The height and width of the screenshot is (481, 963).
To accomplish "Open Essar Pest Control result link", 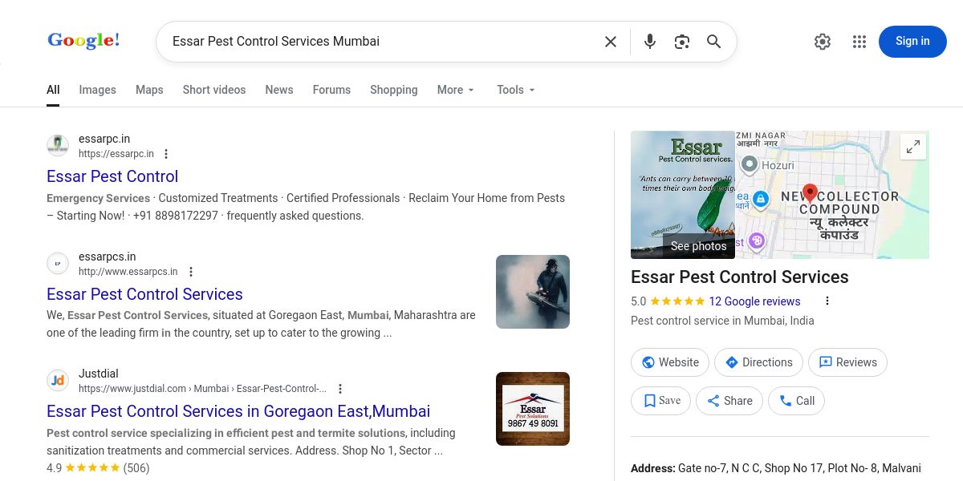I will (112, 176).
